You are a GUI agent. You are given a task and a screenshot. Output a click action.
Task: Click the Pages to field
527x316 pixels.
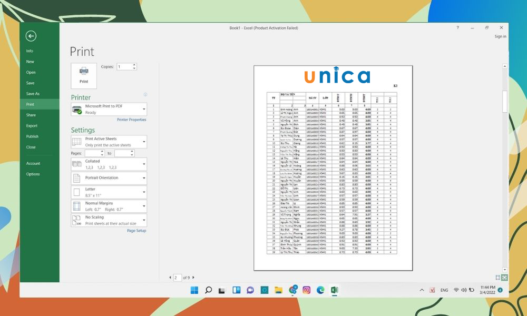tap(122, 153)
